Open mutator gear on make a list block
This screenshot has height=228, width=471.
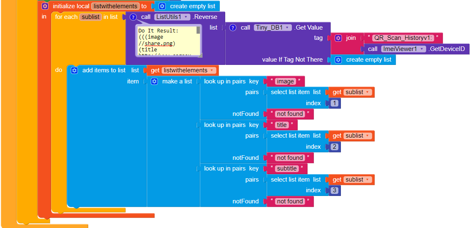click(154, 81)
